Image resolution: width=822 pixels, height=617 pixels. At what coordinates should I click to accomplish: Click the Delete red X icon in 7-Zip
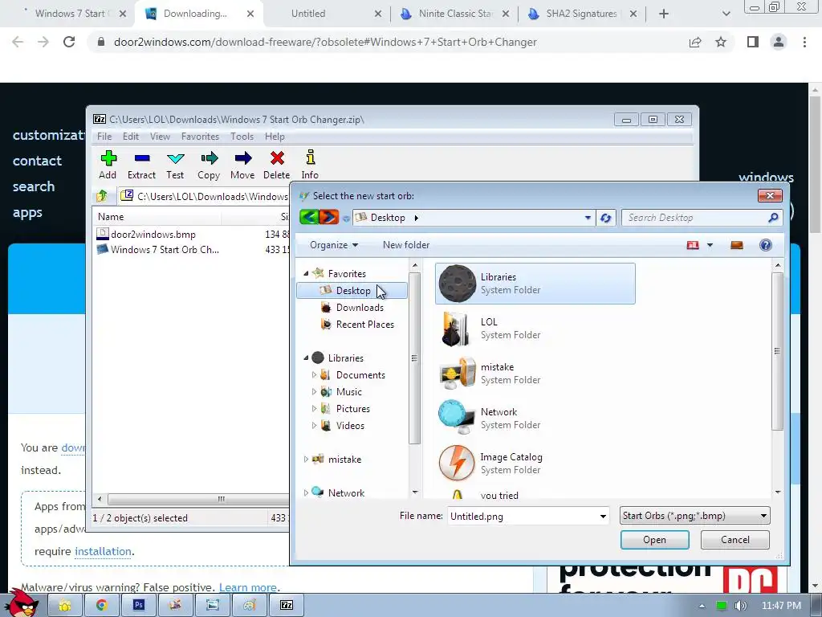(277, 158)
